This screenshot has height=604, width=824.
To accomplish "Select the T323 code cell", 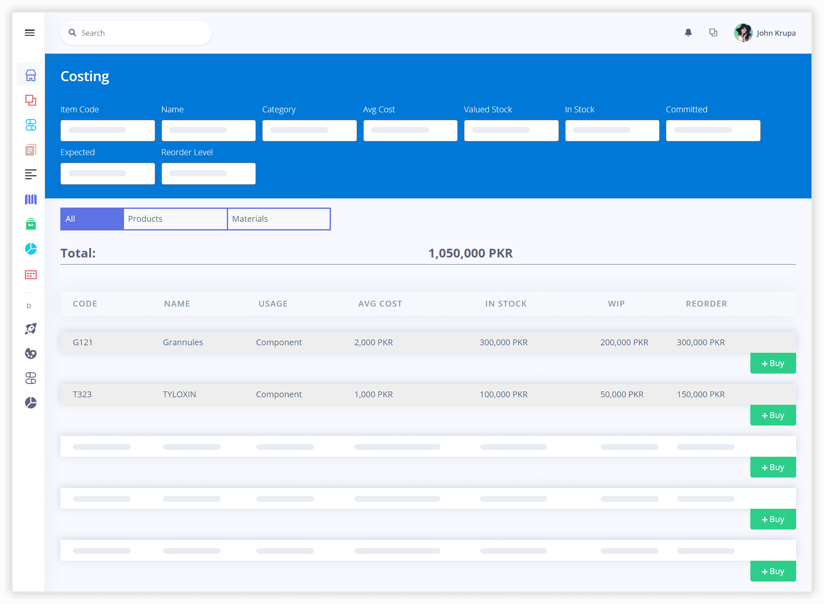I will pos(82,394).
